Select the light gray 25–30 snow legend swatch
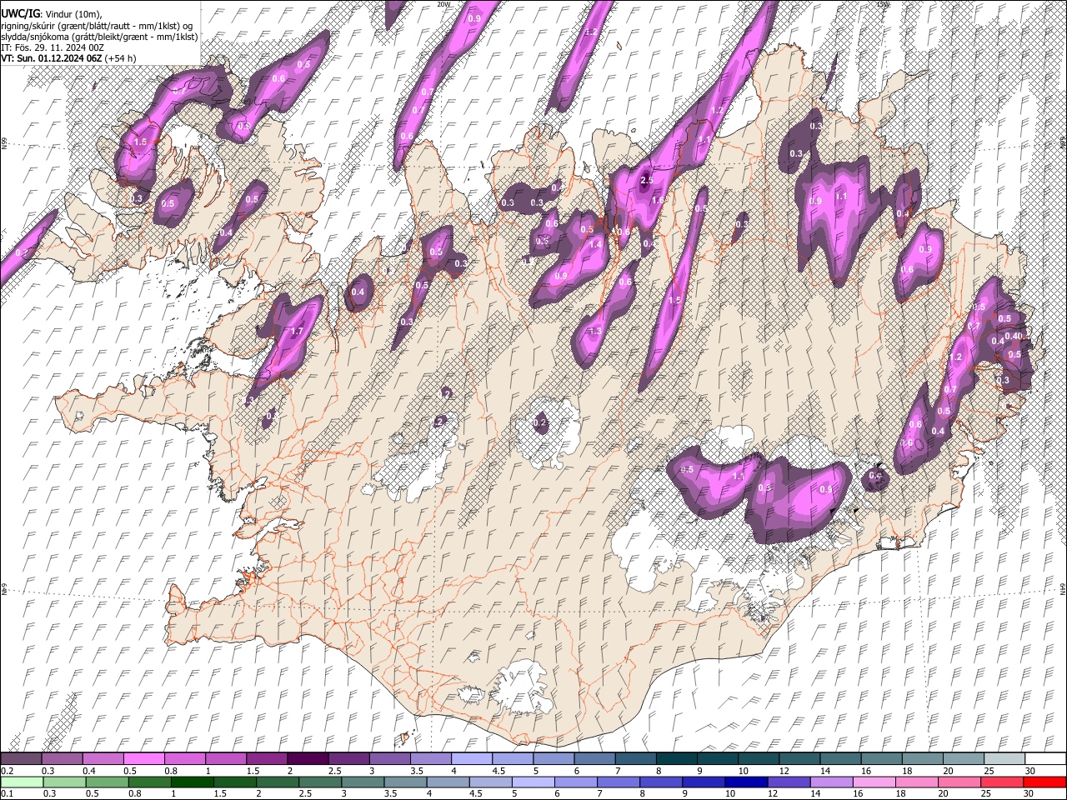This screenshot has width=1067, height=800. click(x=1004, y=759)
